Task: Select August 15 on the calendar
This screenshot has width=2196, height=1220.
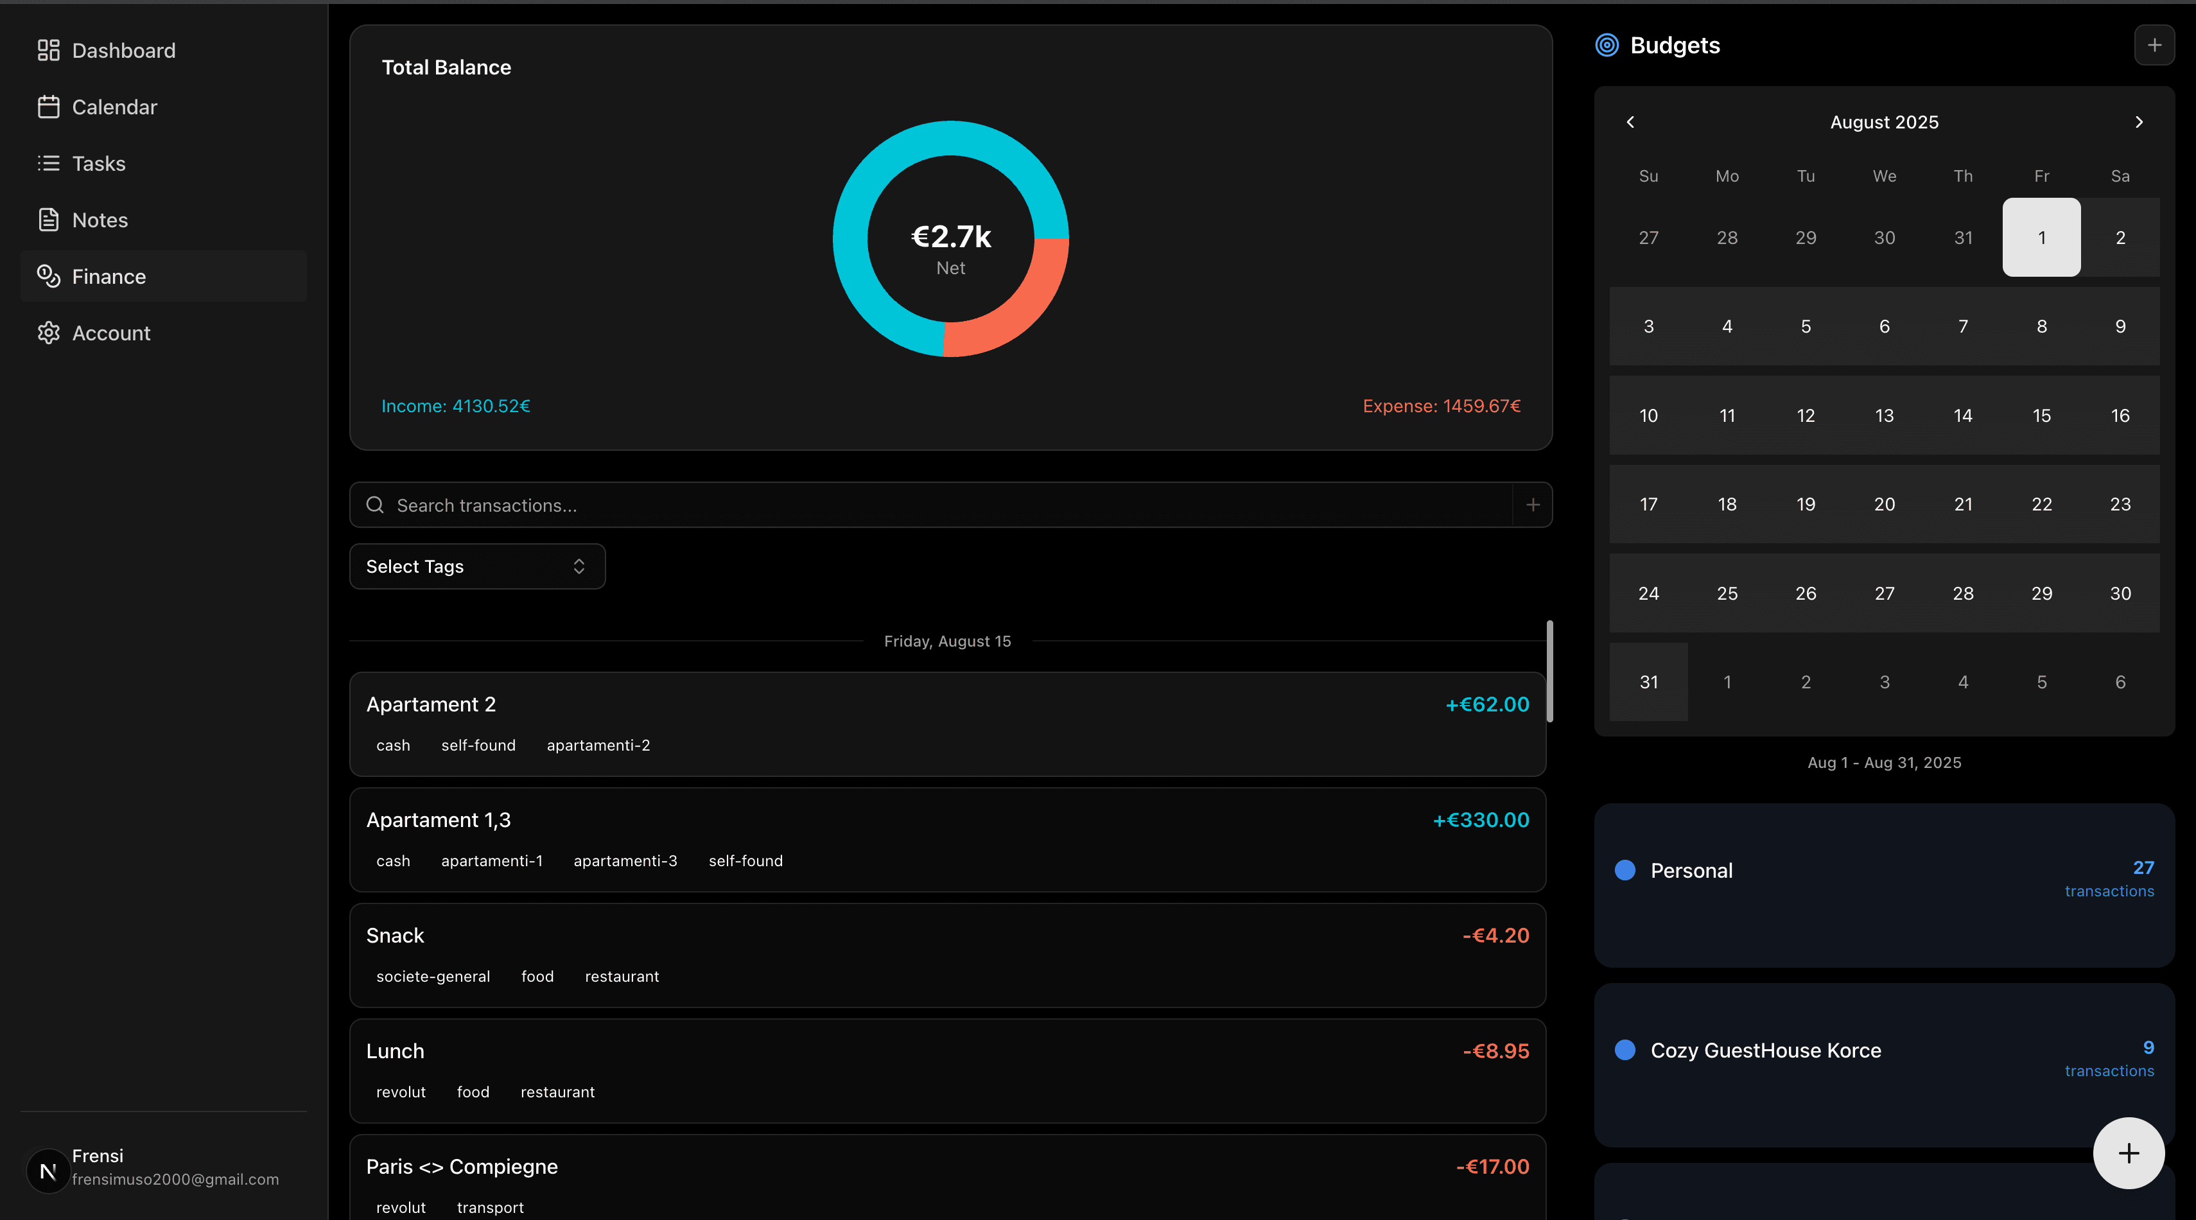Action: tap(2043, 416)
